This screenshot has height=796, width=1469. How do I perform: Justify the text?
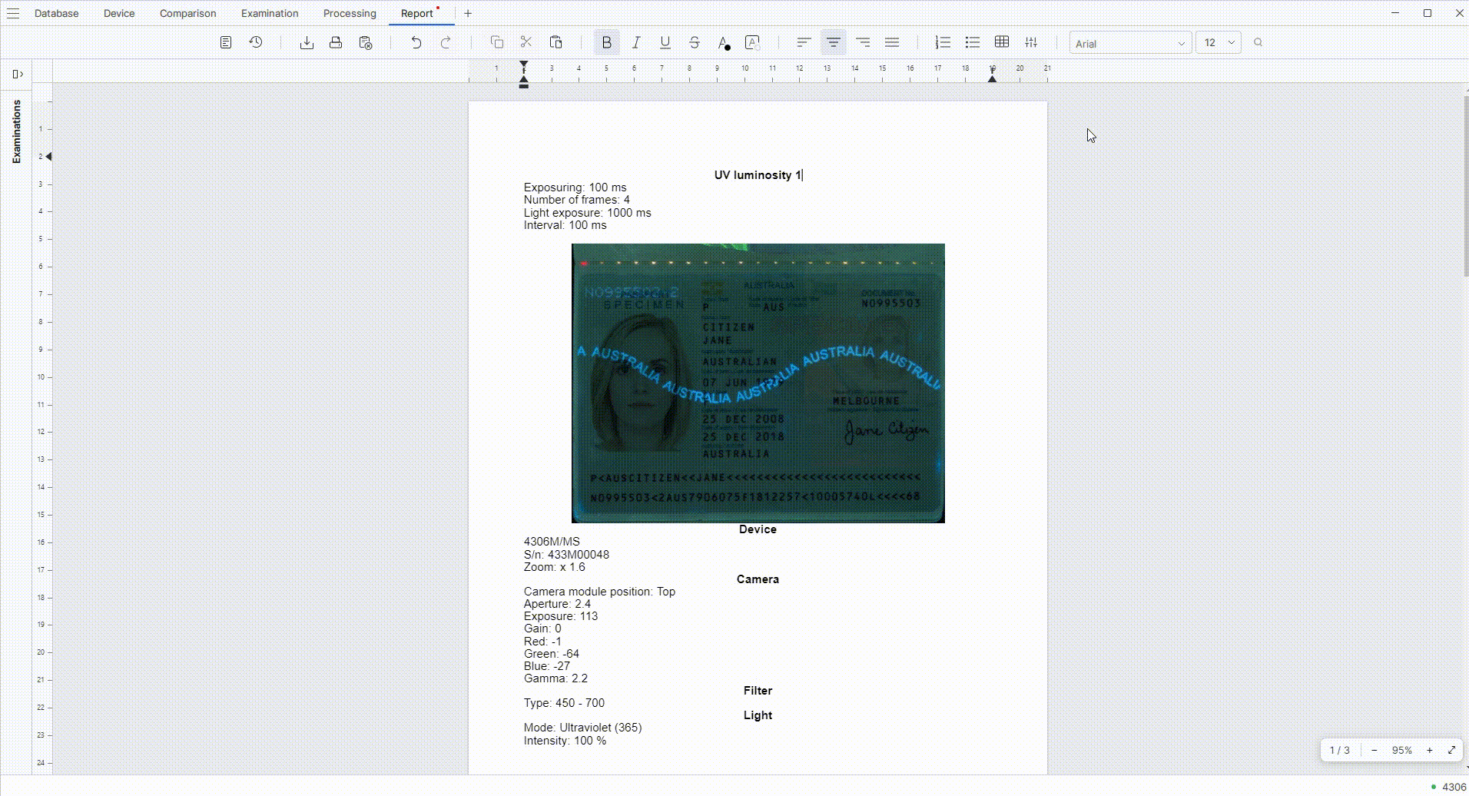[892, 42]
